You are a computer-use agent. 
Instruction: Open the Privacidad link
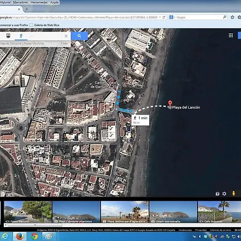click(x=201, y=230)
